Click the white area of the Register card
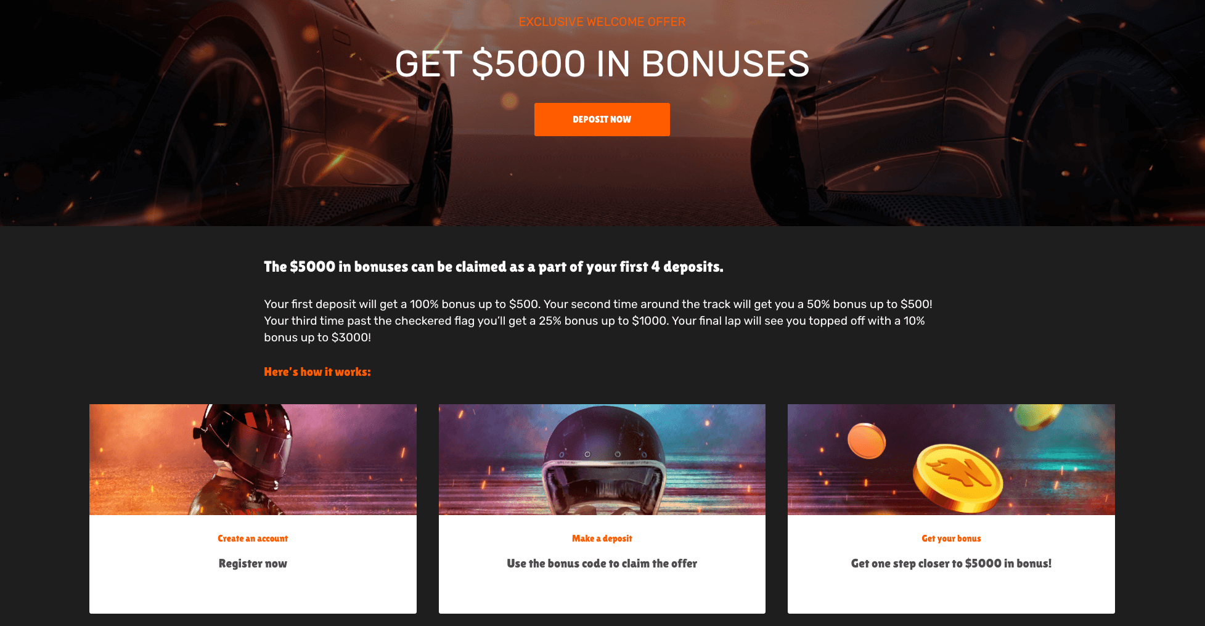 (x=253, y=591)
